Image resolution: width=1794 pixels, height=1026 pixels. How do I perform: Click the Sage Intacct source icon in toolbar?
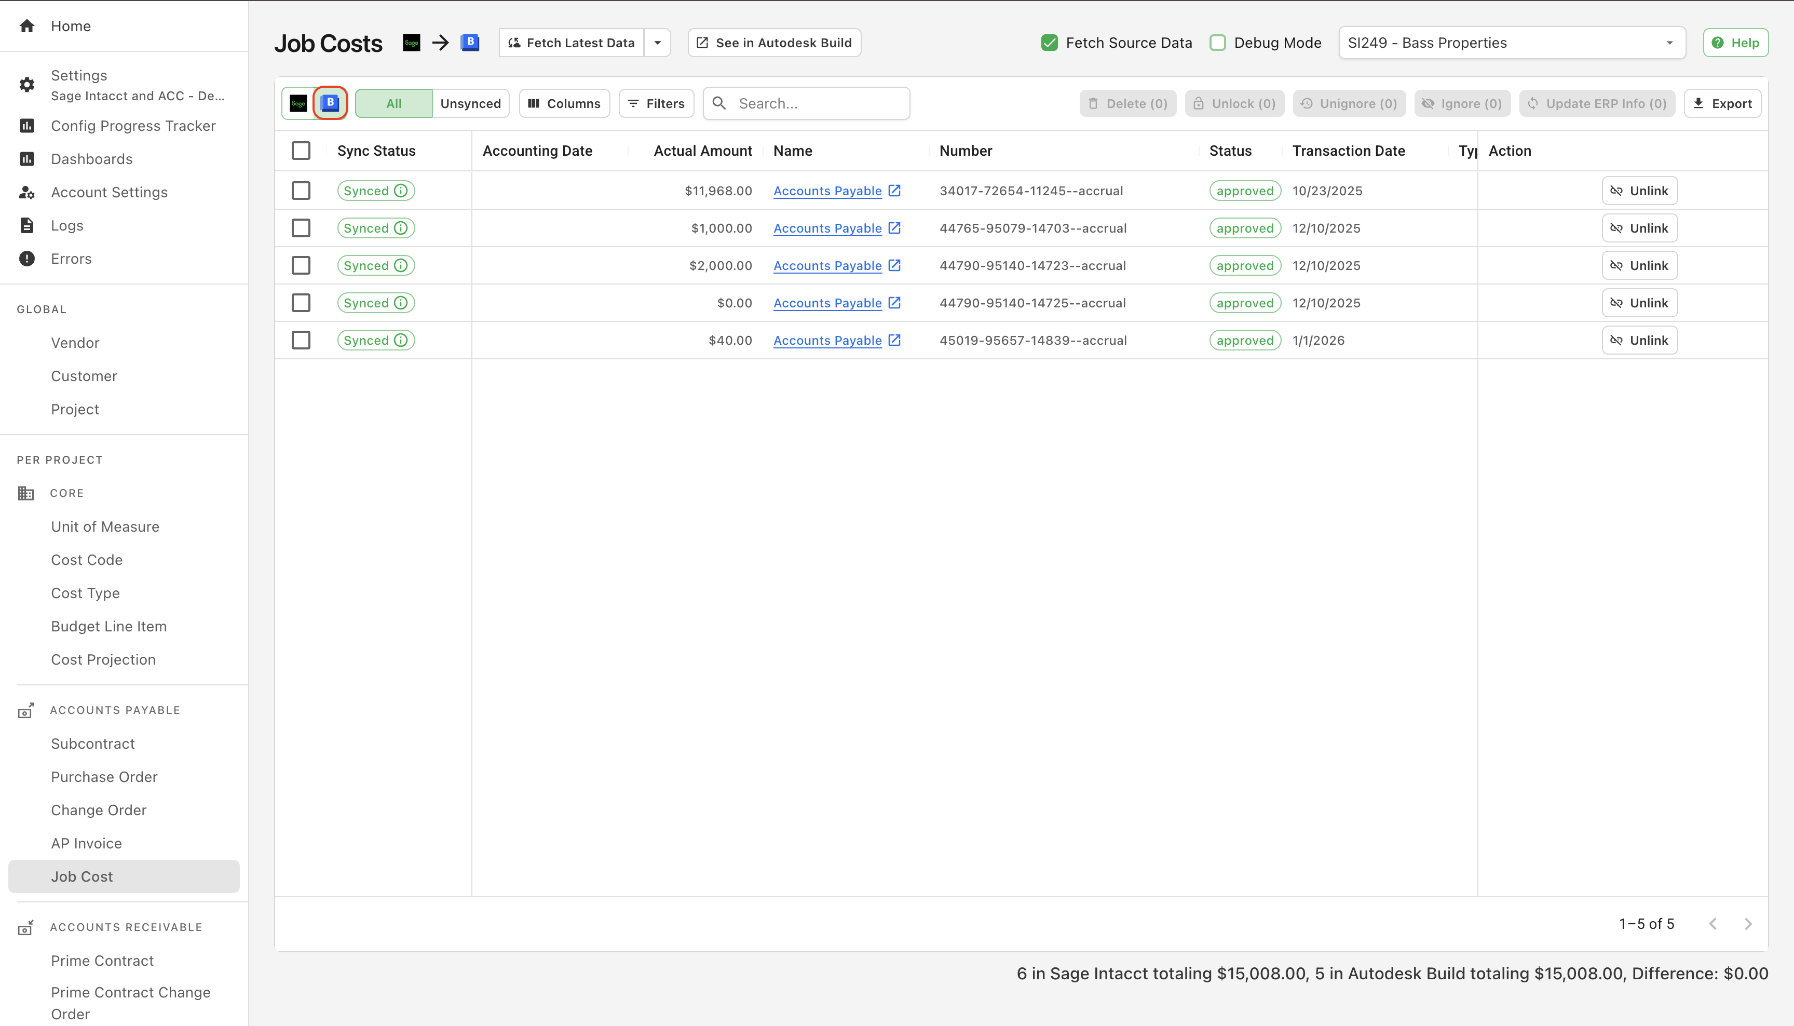pyautogui.click(x=298, y=104)
